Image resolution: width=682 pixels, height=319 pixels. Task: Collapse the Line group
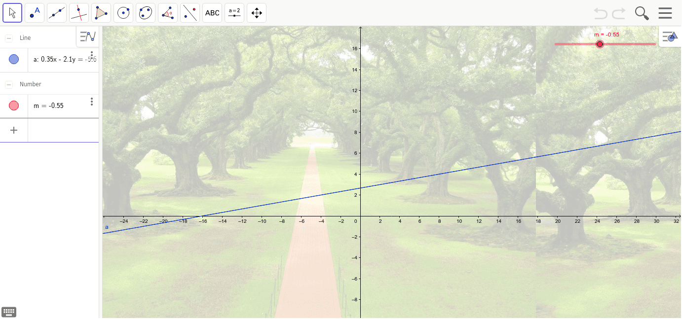[x=9, y=38]
